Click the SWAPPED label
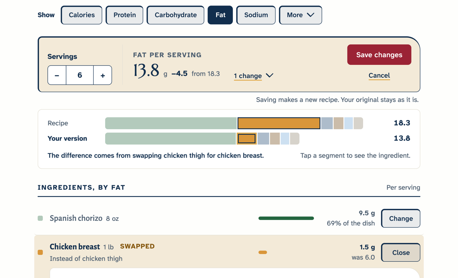Screen dimensions: 458x278 point(137,246)
